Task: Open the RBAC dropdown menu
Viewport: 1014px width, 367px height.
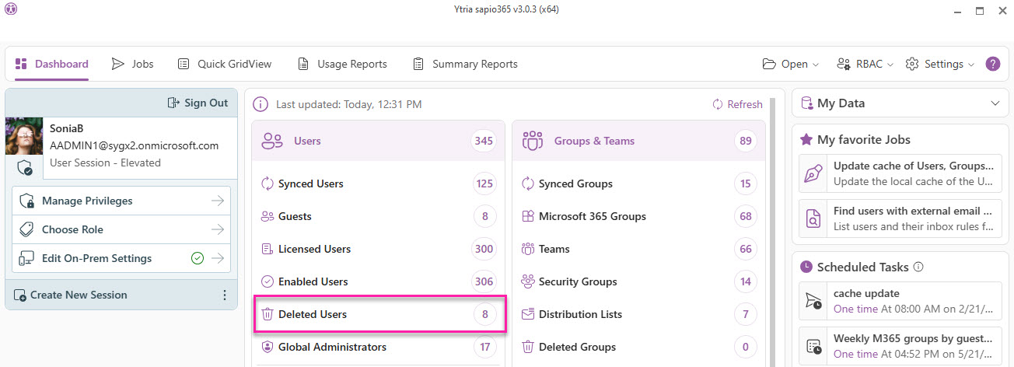Action: 864,64
